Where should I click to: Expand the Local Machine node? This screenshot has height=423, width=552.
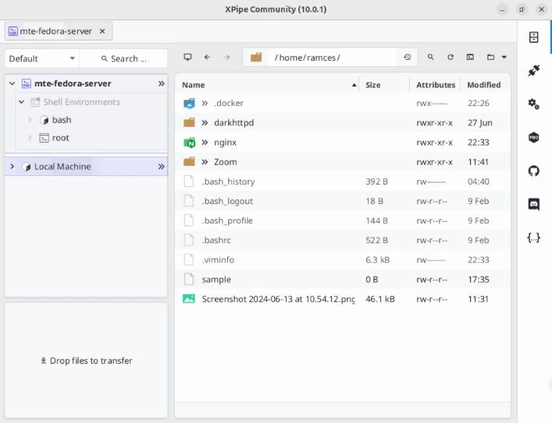click(x=12, y=166)
